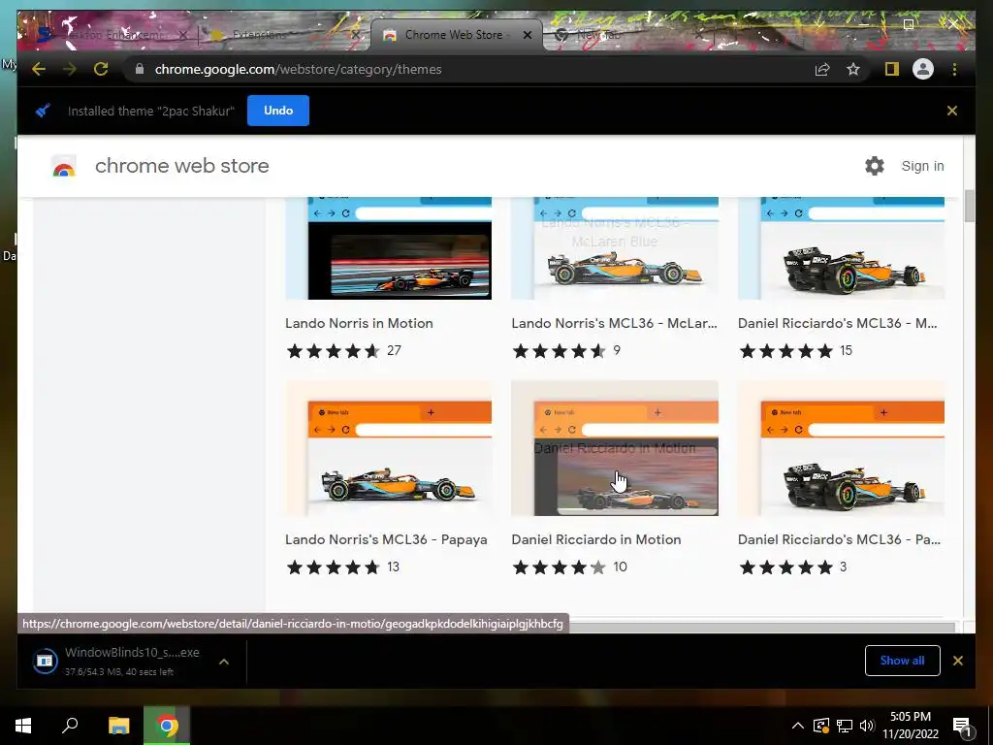Screen dimensions: 993x745
Task: Open the Chrome profile avatar
Action: pyautogui.click(x=923, y=69)
